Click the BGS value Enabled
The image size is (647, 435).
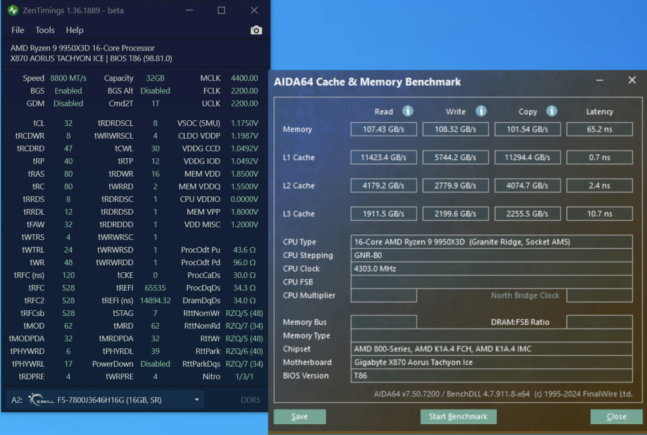coord(68,91)
